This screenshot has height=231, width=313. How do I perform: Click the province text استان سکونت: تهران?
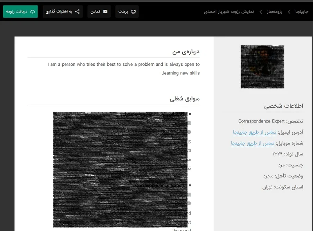click(x=282, y=187)
